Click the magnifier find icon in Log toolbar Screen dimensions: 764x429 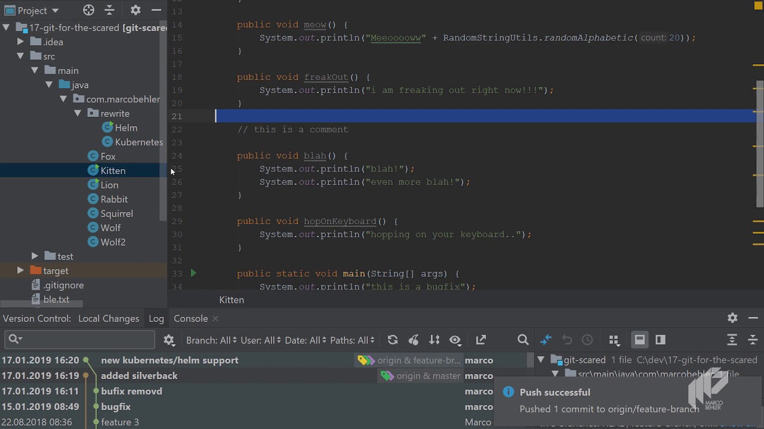click(x=523, y=340)
